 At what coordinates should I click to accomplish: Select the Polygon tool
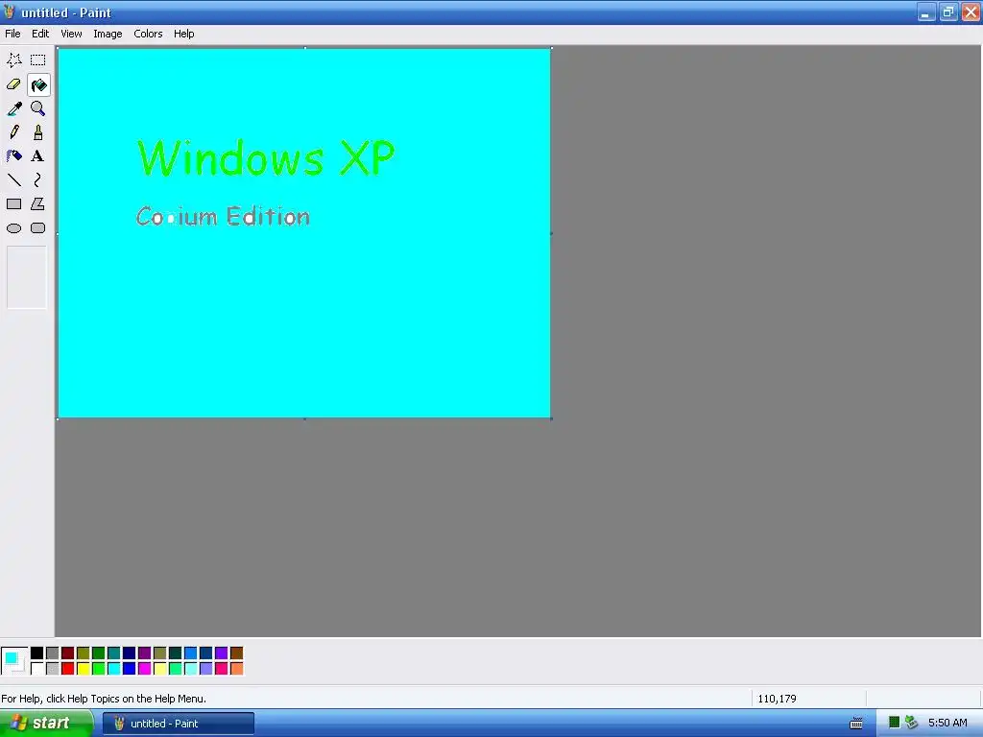point(38,203)
